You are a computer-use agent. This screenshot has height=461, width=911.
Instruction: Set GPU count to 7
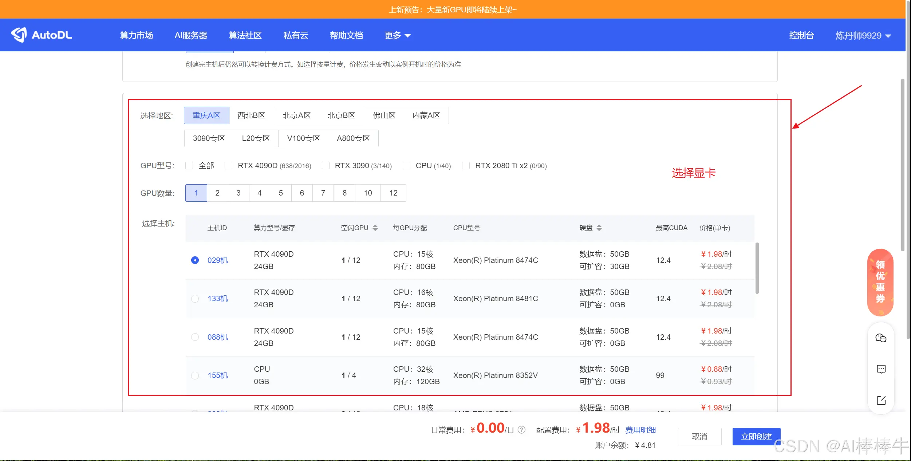(x=323, y=193)
